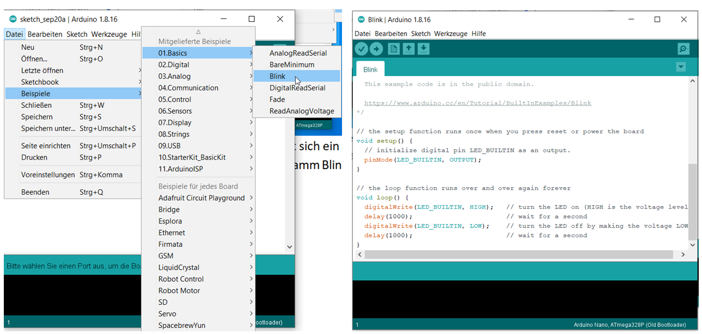This screenshot has width=702, height=334.
Task: Verify the Blink sketch with the checkmark icon
Action: coord(361,48)
